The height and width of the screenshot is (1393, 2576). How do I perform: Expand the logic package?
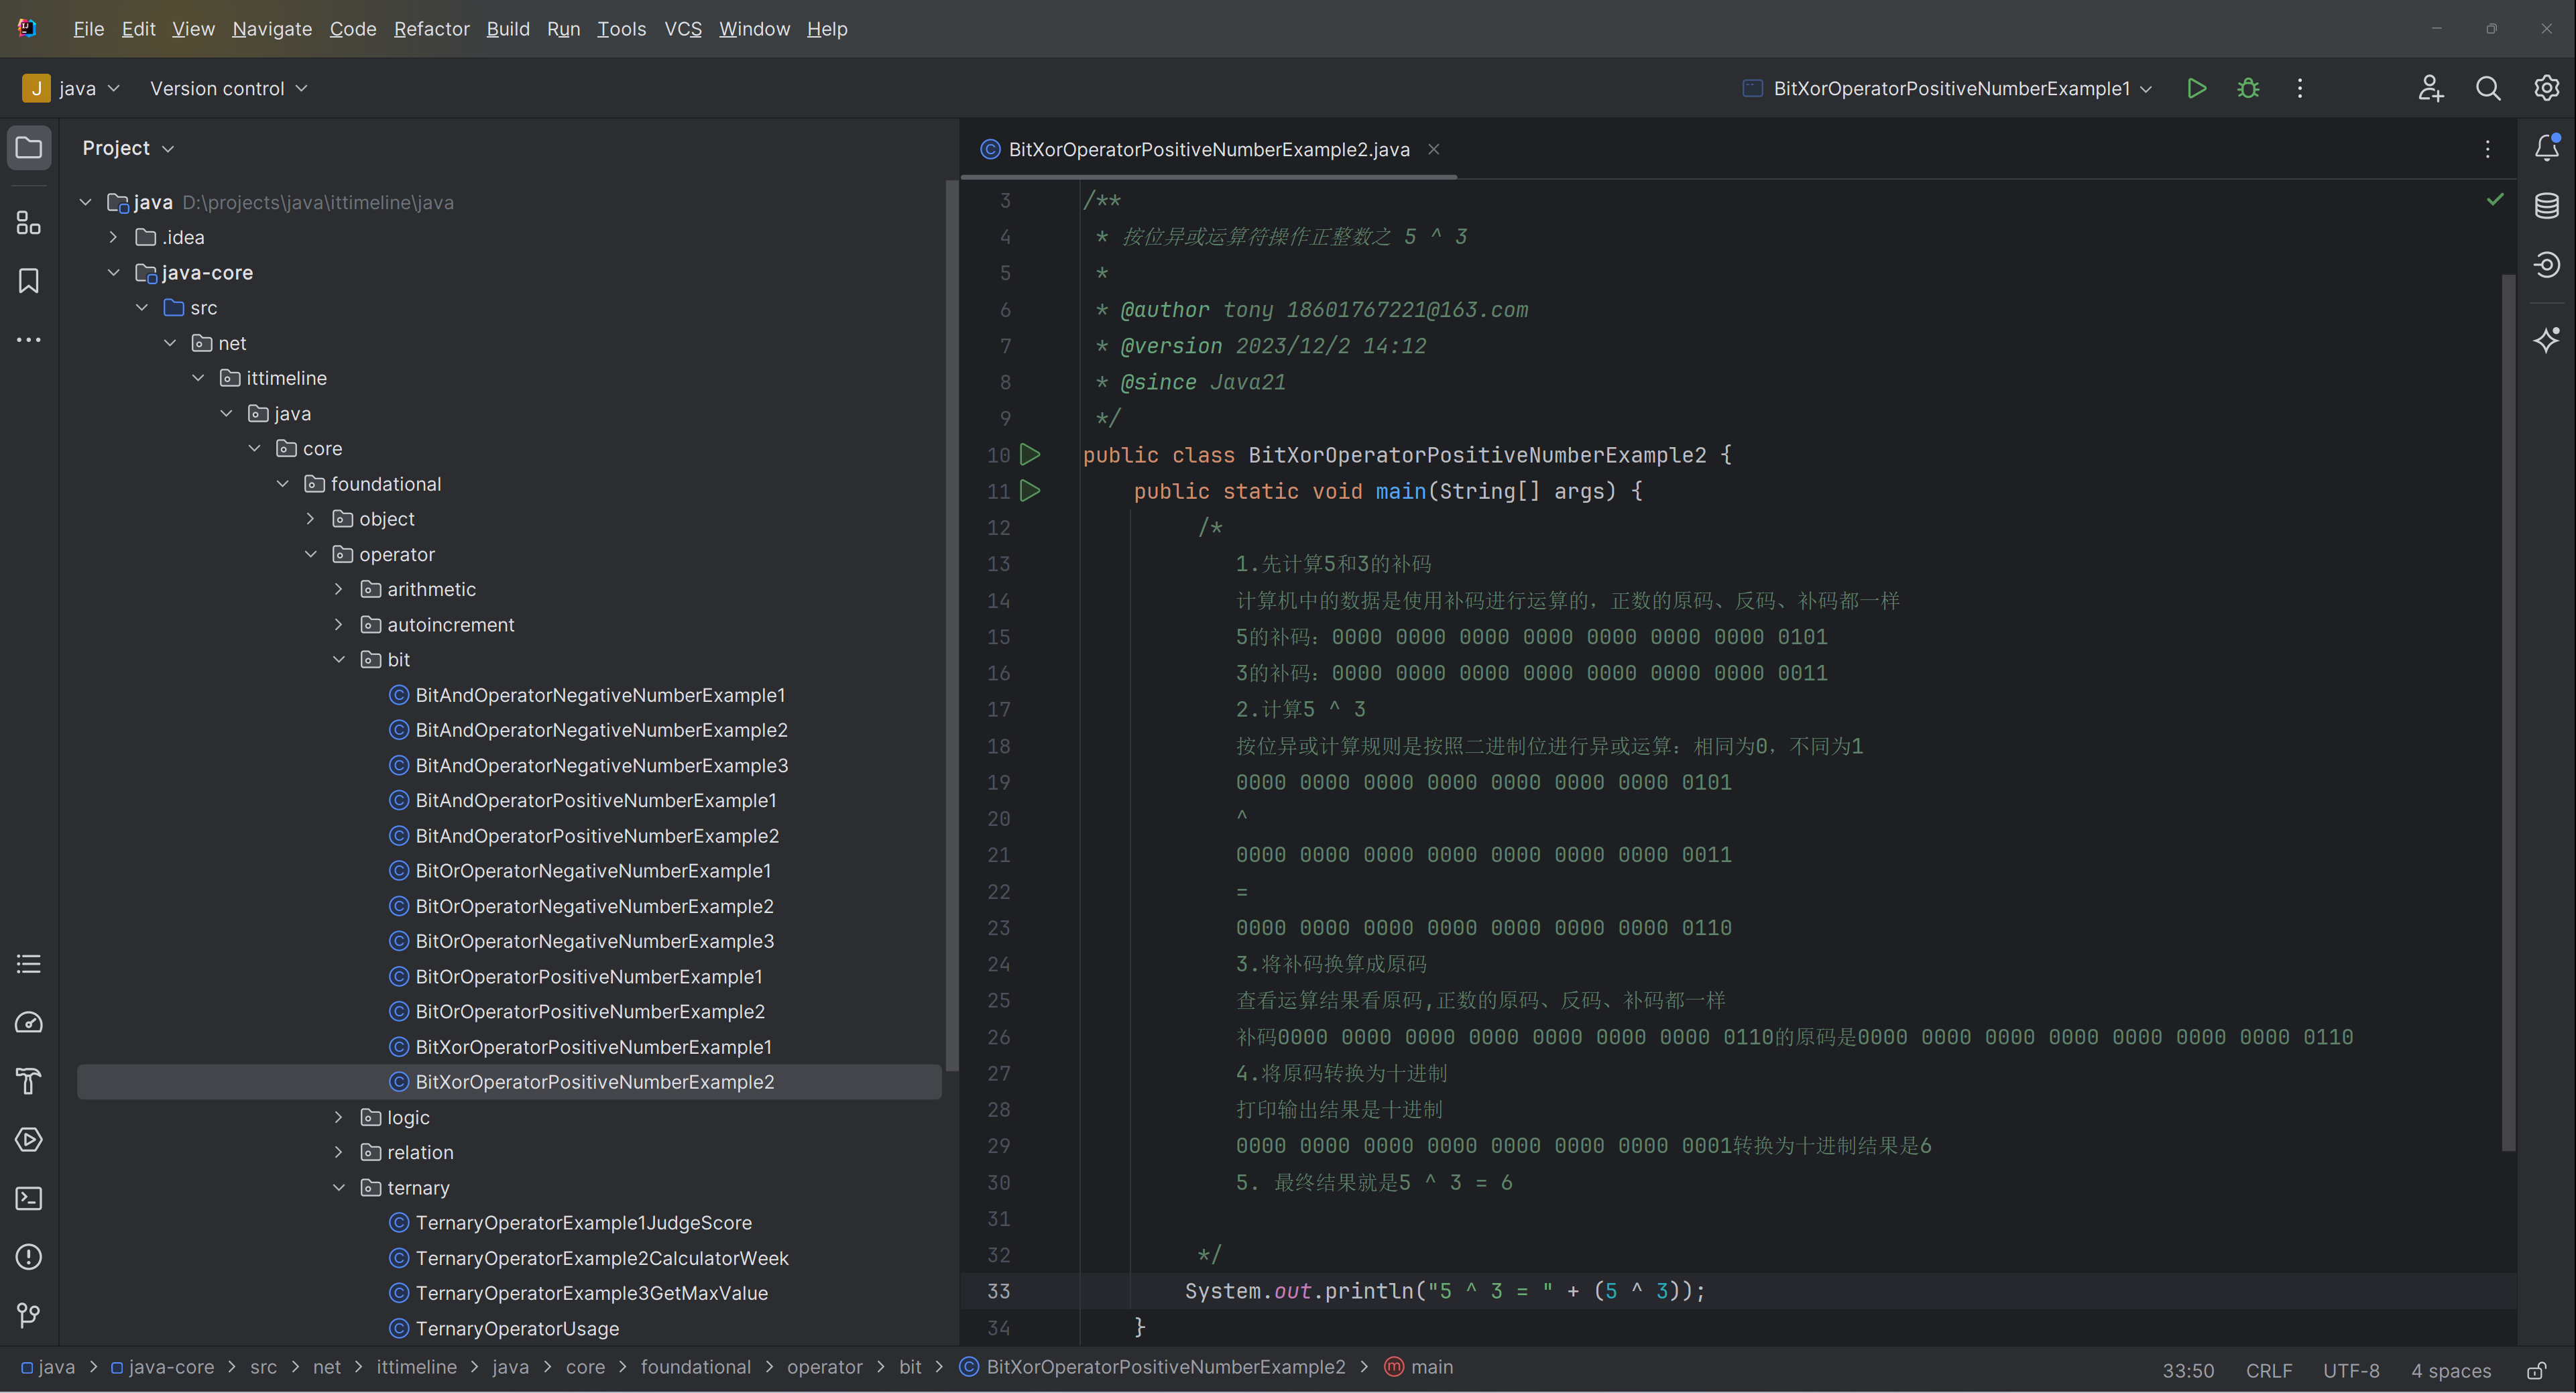[338, 1117]
